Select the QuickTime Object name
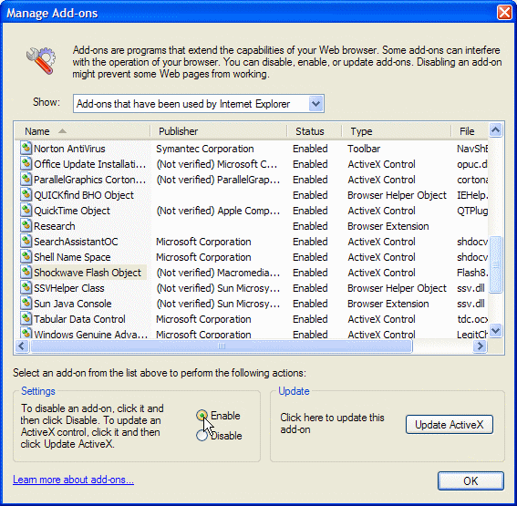This screenshot has height=506, width=517. (72, 211)
